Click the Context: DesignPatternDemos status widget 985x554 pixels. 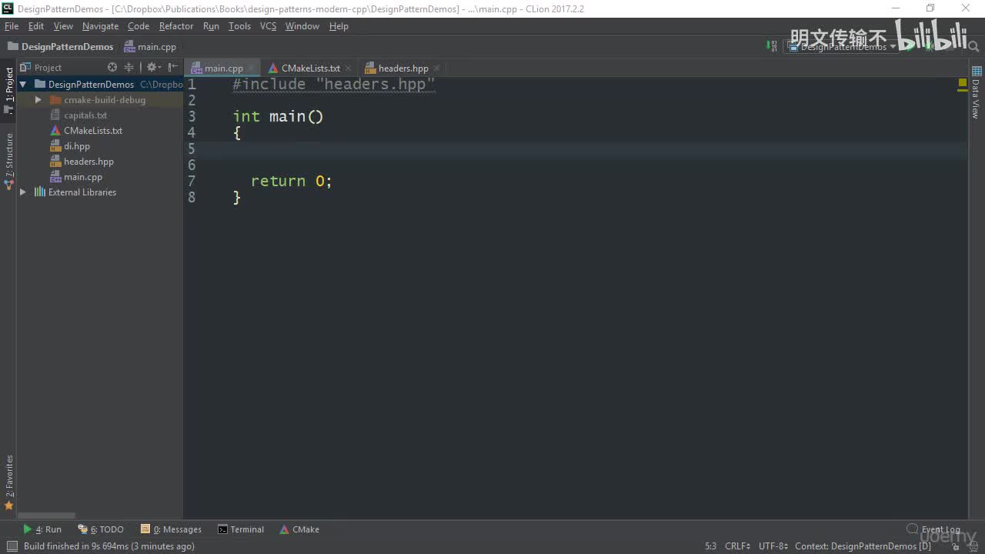[x=863, y=546]
